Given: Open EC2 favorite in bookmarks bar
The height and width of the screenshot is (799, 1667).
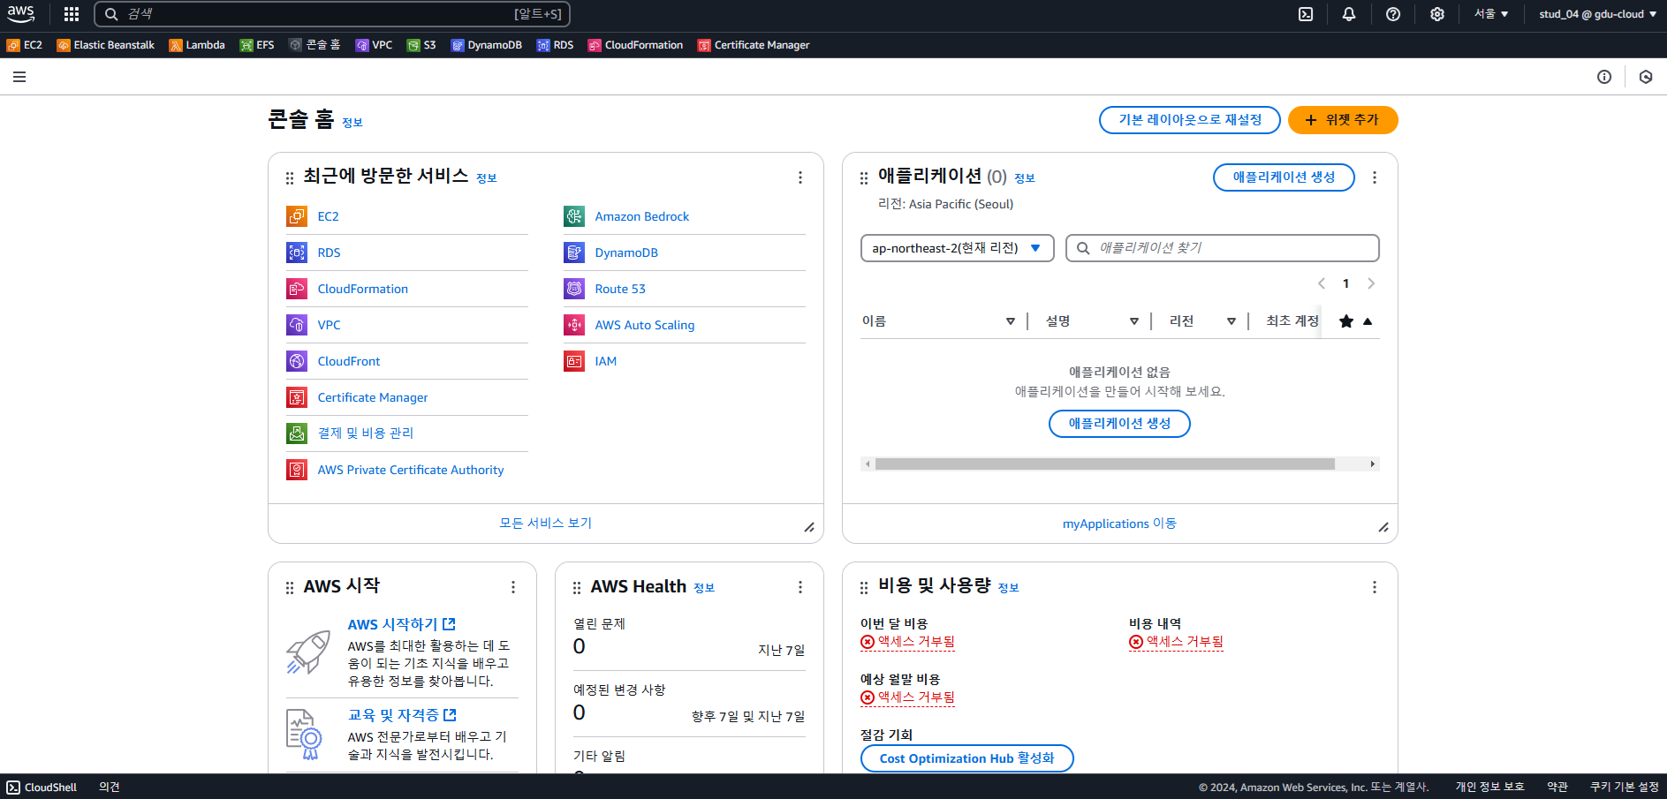Looking at the screenshot, I should coord(25,45).
